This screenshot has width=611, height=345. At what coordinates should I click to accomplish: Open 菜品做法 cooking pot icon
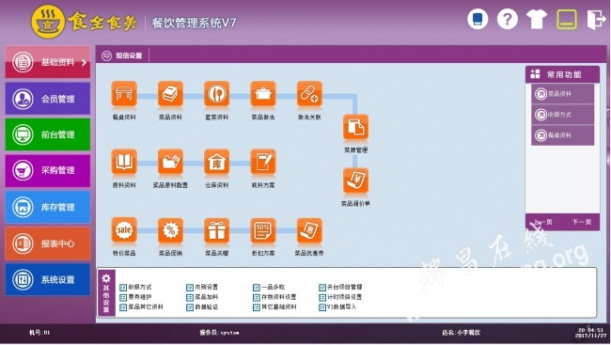pyautogui.click(x=263, y=94)
